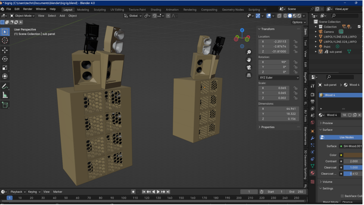Open Global transform orientation dropdown
The height and width of the screenshot is (205, 364).
(133, 16)
